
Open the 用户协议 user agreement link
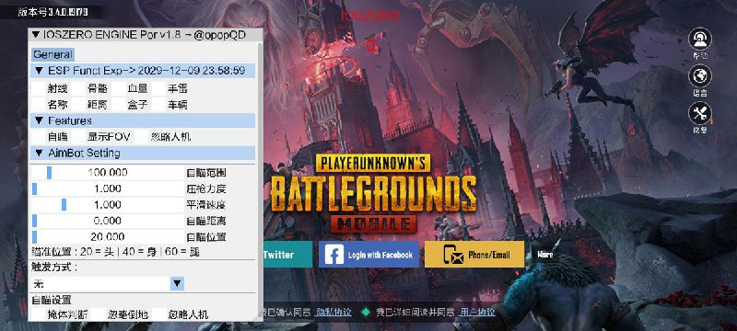point(477,313)
